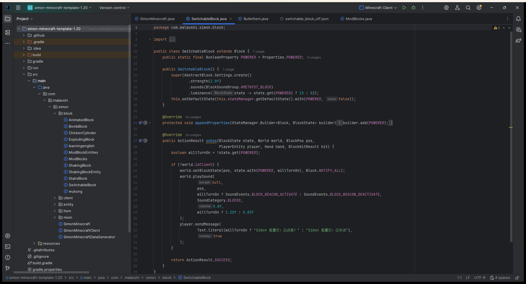Open the Gradle tool window icon

pyautogui.click(x=518, y=40)
